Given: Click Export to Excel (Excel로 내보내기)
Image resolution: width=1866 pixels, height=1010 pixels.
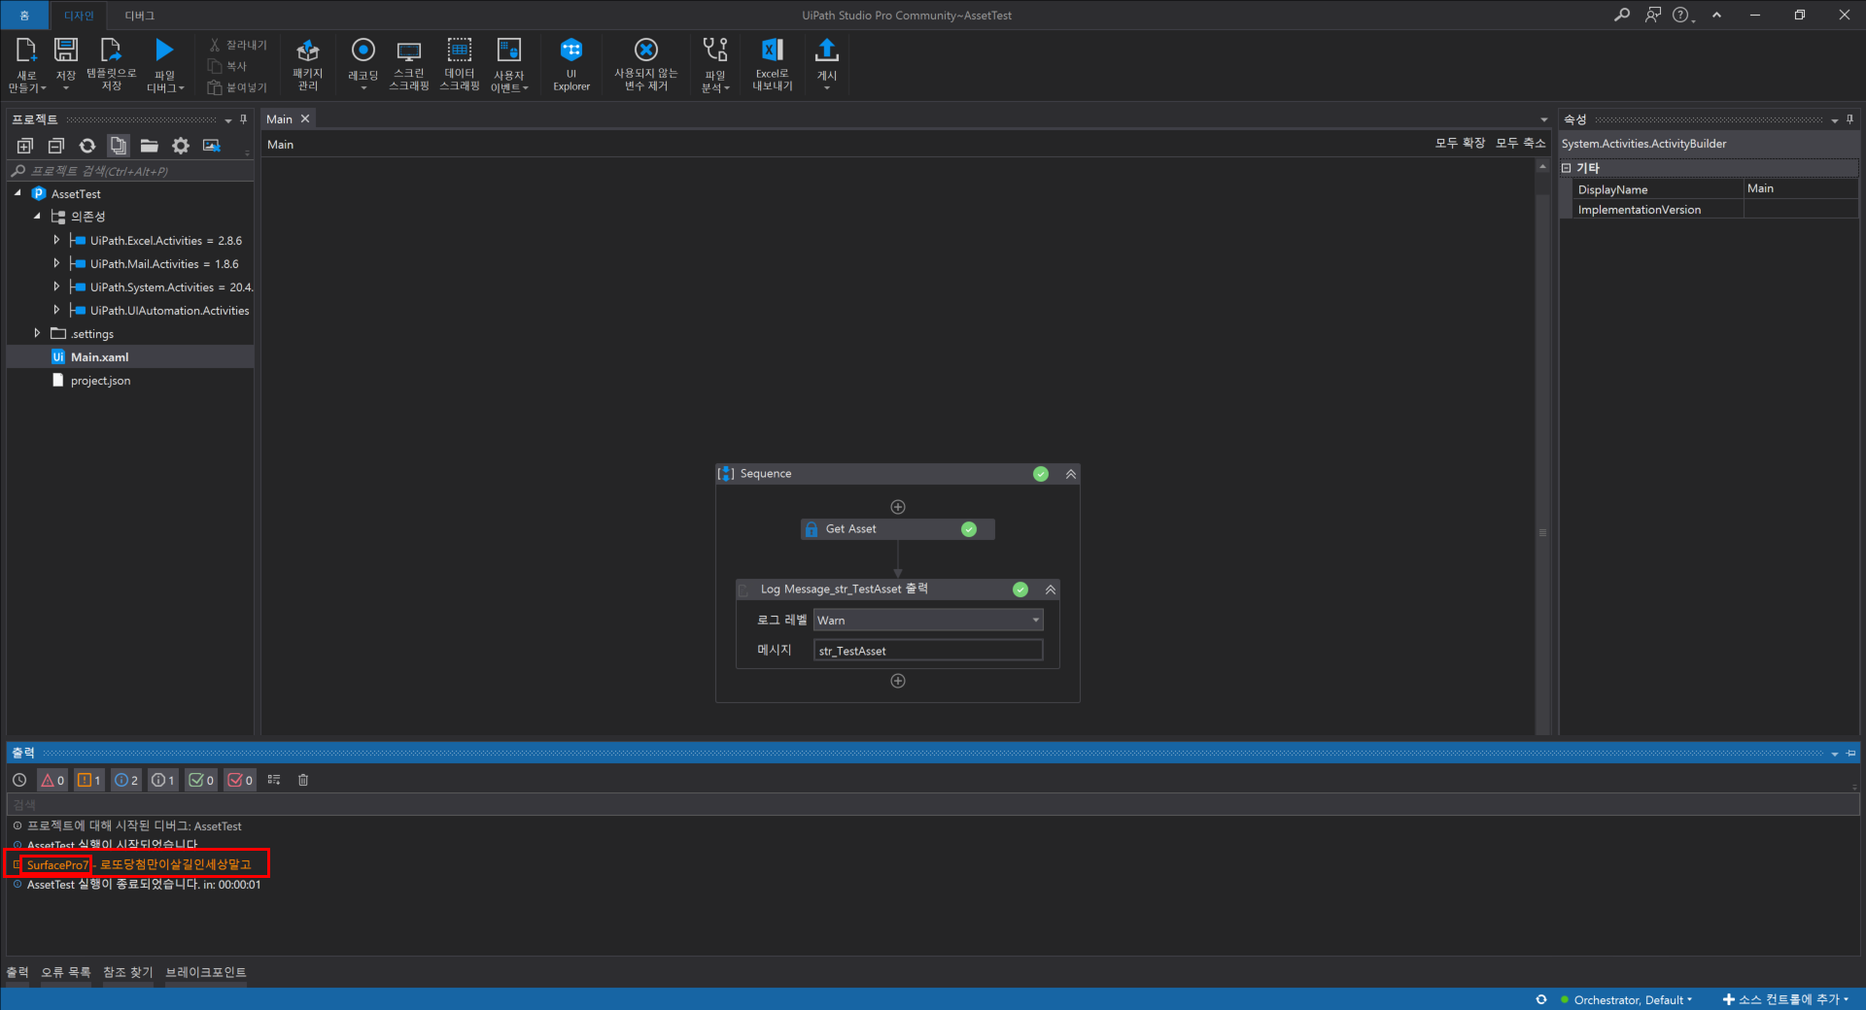Looking at the screenshot, I should point(772,64).
